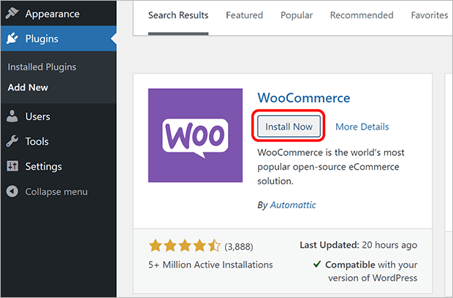
Task: Click the green compatibility checkmark icon
Action: (x=317, y=264)
